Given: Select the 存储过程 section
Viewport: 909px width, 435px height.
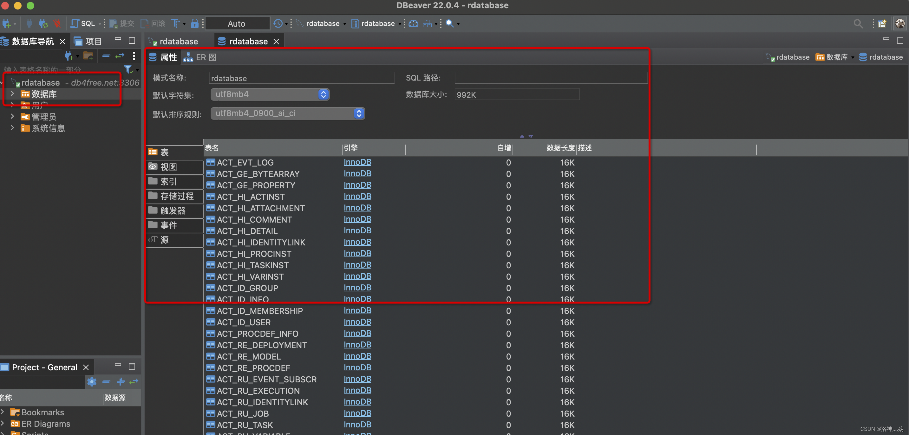Looking at the screenshot, I should (175, 196).
